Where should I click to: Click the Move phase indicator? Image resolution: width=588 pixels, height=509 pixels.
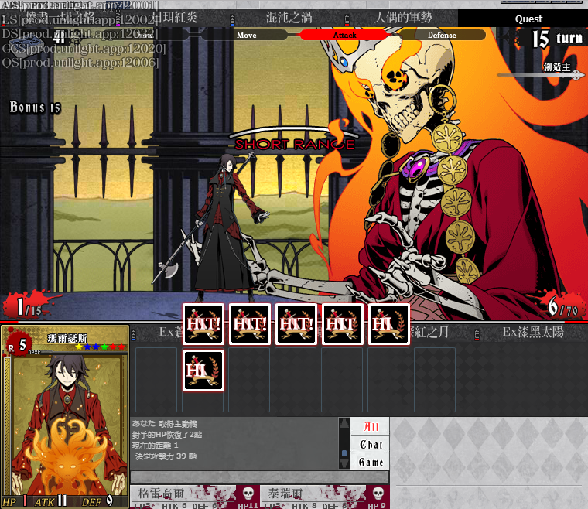(x=246, y=36)
